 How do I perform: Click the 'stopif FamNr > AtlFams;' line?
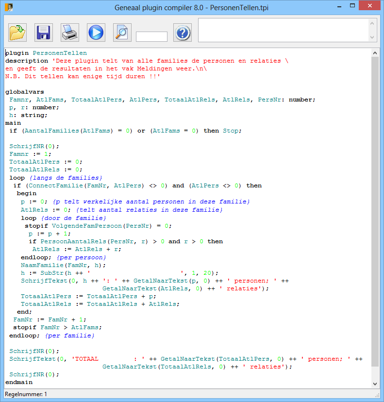click(57, 327)
